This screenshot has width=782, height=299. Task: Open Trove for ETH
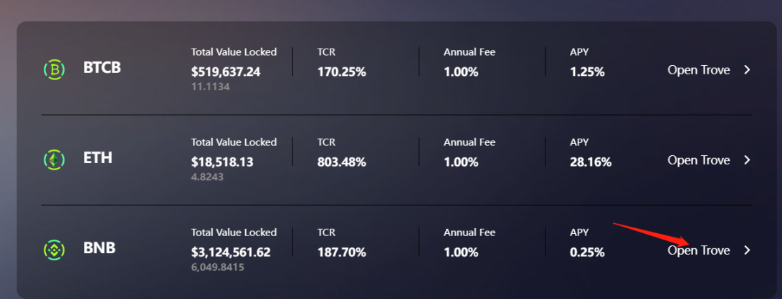pyautogui.click(x=698, y=160)
